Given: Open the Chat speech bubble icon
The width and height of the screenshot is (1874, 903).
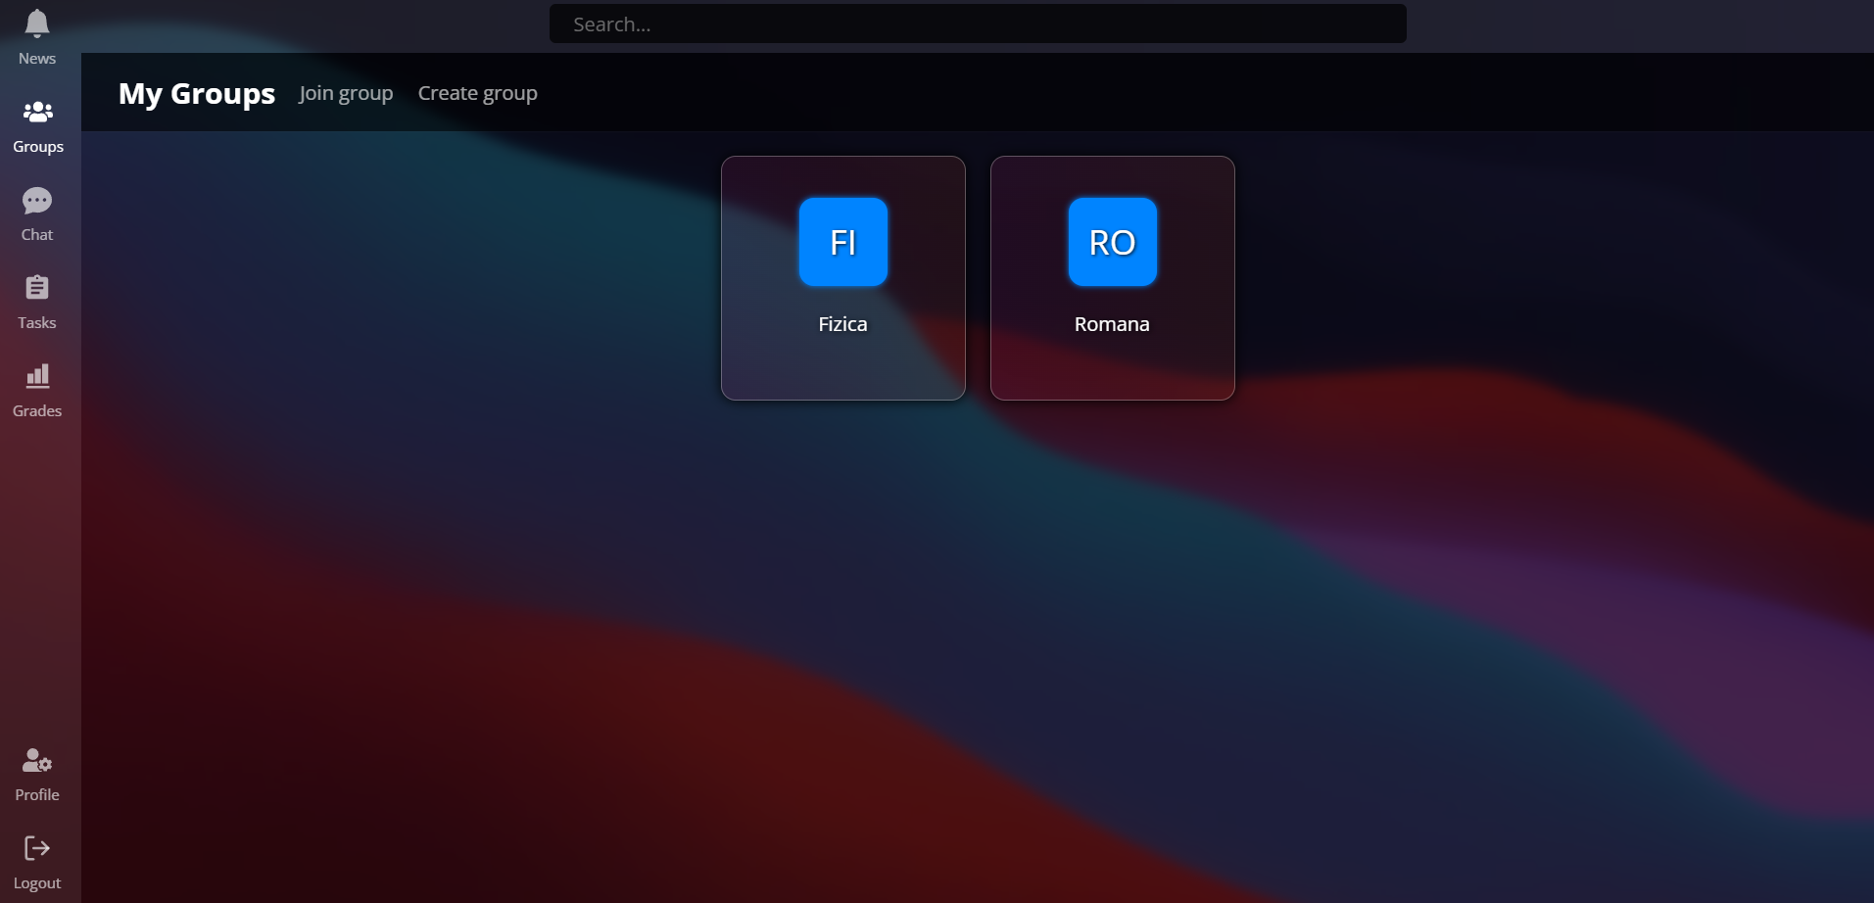Looking at the screenshot, I should coord(37,201).
